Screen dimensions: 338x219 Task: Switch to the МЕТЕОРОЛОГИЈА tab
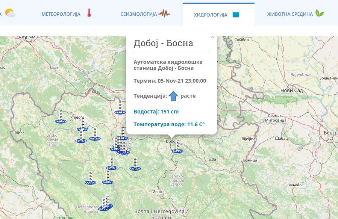(x=61, y=14)
